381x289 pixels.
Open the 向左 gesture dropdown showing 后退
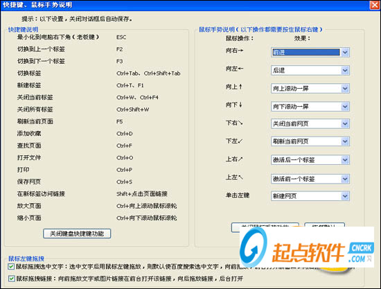point(310,71)
